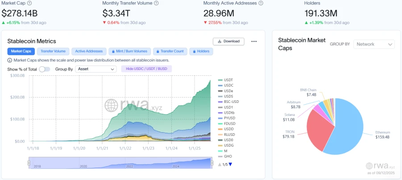Open the three-dot more options menu

(254, 41)
